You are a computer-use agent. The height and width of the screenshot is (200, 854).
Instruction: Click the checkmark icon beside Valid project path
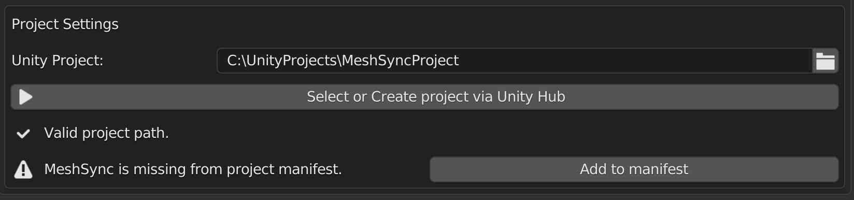point(23,134)
